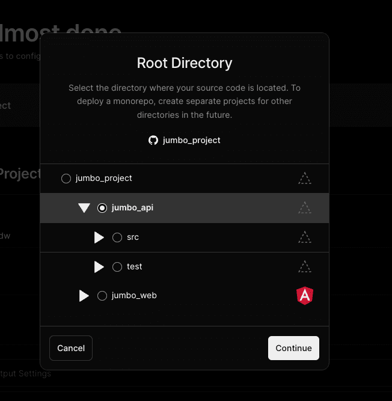This screenshot has height=401, width=392.
Task: Click the dashed triangle icon on src row
Action: [305, 237]
